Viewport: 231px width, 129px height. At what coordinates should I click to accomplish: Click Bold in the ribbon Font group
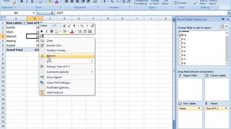tap(22, 1)
